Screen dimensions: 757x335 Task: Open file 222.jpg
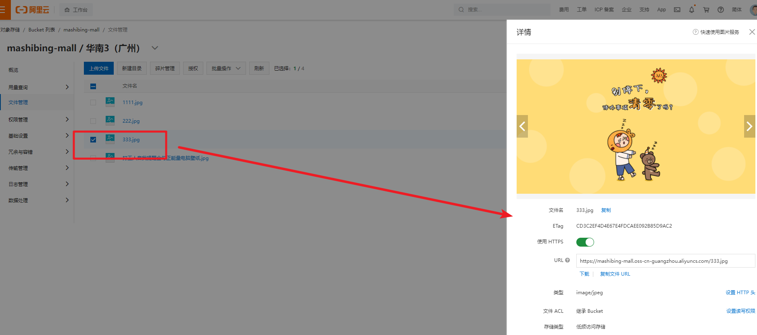point(131,121)
